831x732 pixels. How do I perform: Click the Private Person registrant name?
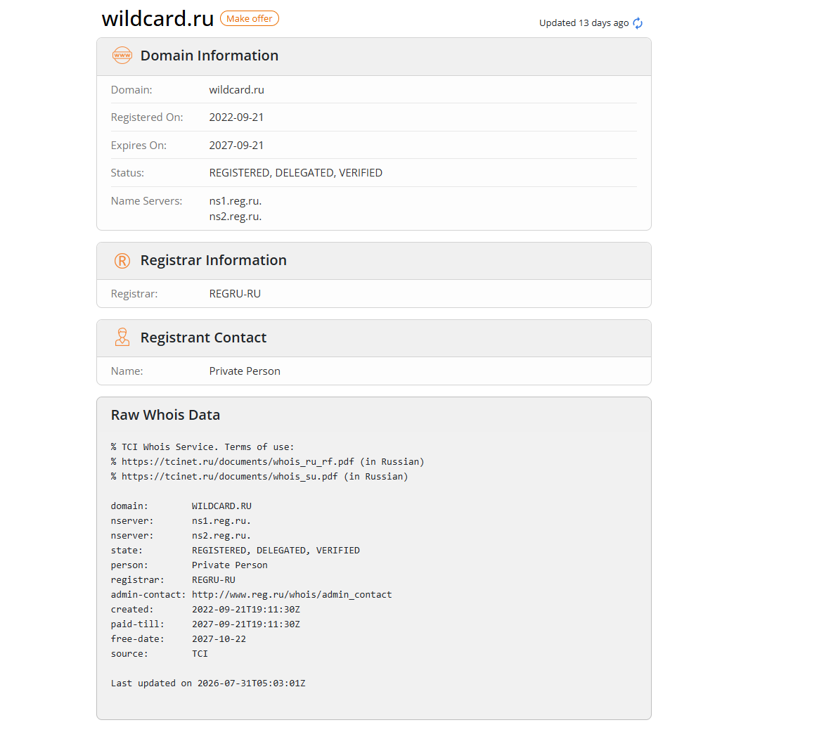pos(245,371)
